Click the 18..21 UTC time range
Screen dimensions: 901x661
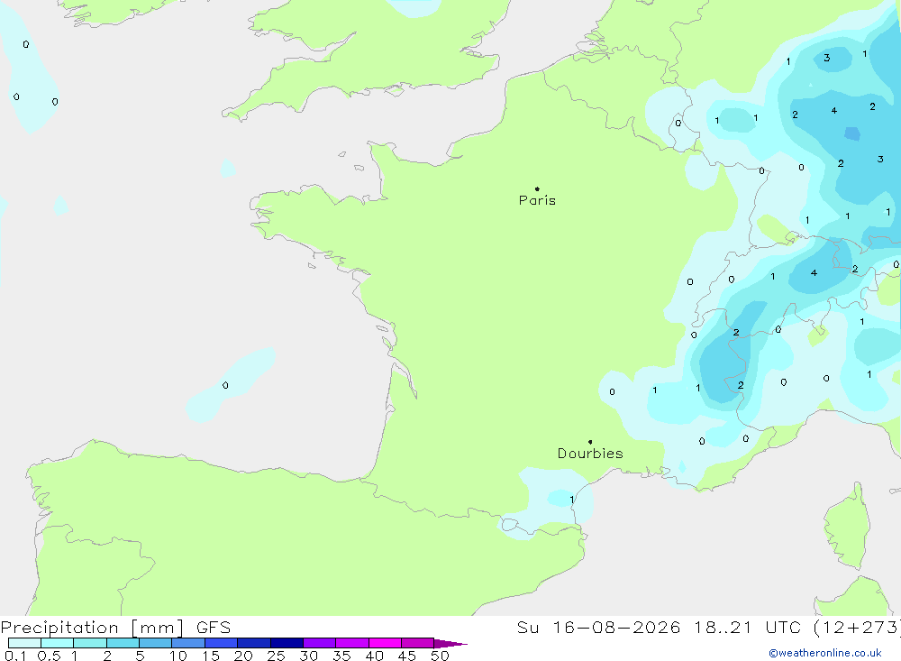pyautogui.click(x=747, y=627)
